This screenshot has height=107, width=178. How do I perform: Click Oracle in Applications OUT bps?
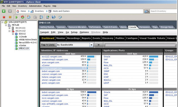click(107, 57)
